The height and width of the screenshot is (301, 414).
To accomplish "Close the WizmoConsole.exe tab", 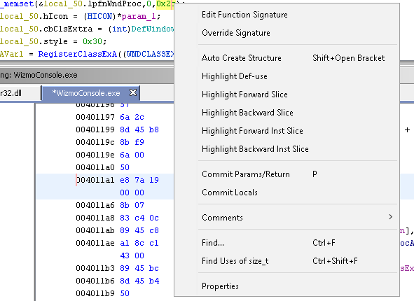I will [x=133, y=92].
